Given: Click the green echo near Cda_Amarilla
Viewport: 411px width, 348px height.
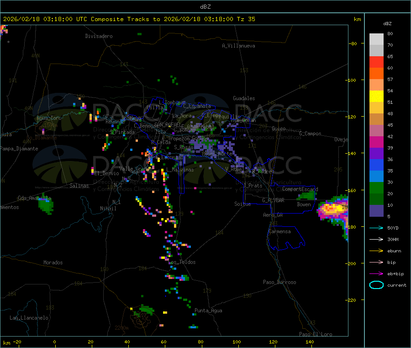Looking at the screenshot, I should coord(46,205).
